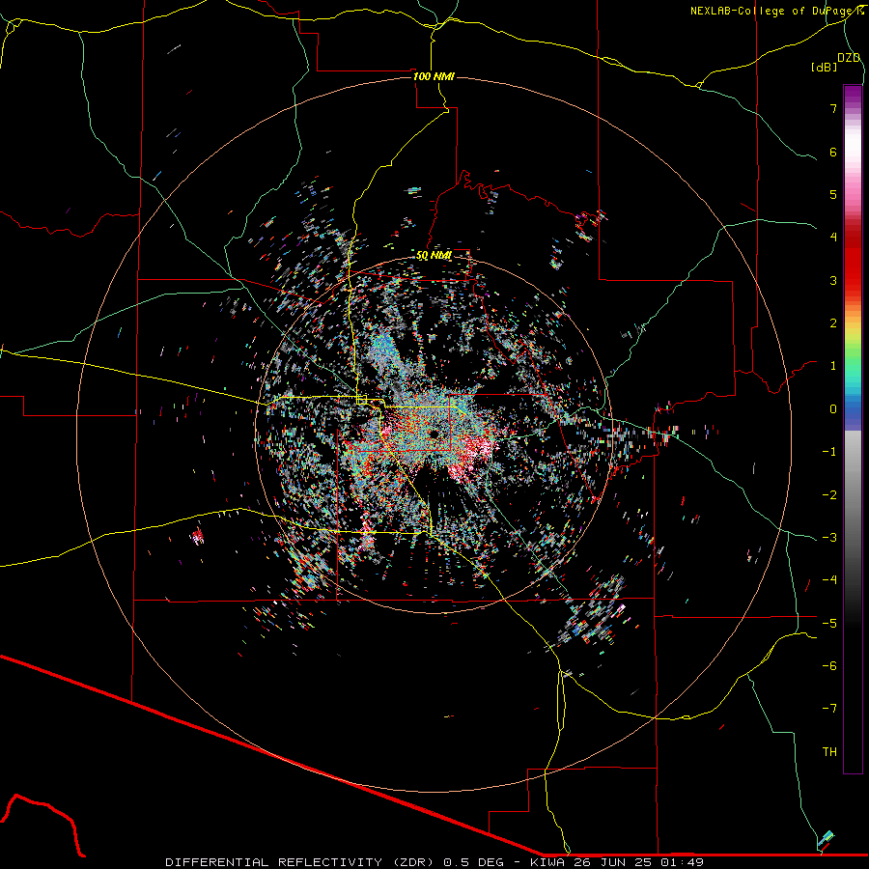Click the '26 JUN 25 01:49' timestamp
Image resolution: width=869 pixels, height=869 pixels.
pyautogui.click(x=641, y=862)
